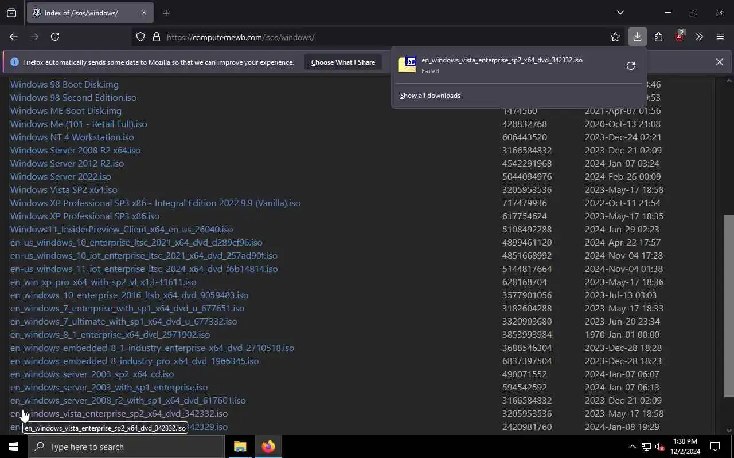Click en_windows_embedded_8_1_industry_enterprise link
The width and height of the screenshot is (734, 458).
(152, 348)
